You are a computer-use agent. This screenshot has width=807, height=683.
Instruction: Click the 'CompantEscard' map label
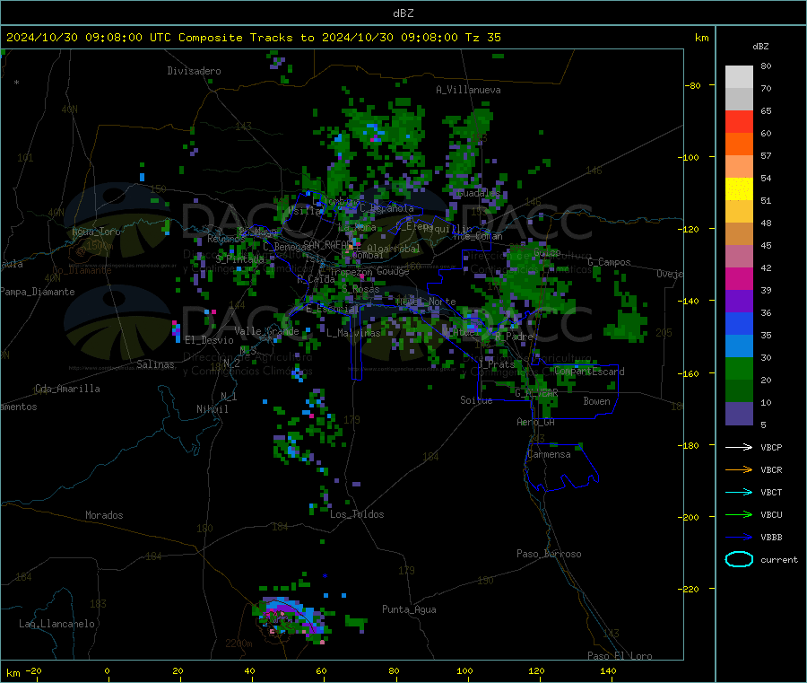tap(589, 372)
